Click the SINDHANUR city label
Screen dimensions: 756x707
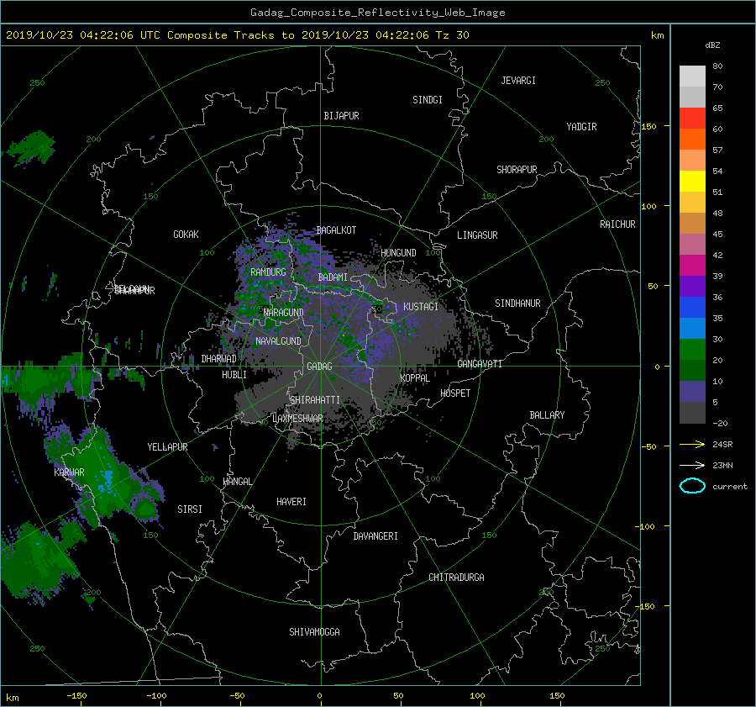coord(517,303)
